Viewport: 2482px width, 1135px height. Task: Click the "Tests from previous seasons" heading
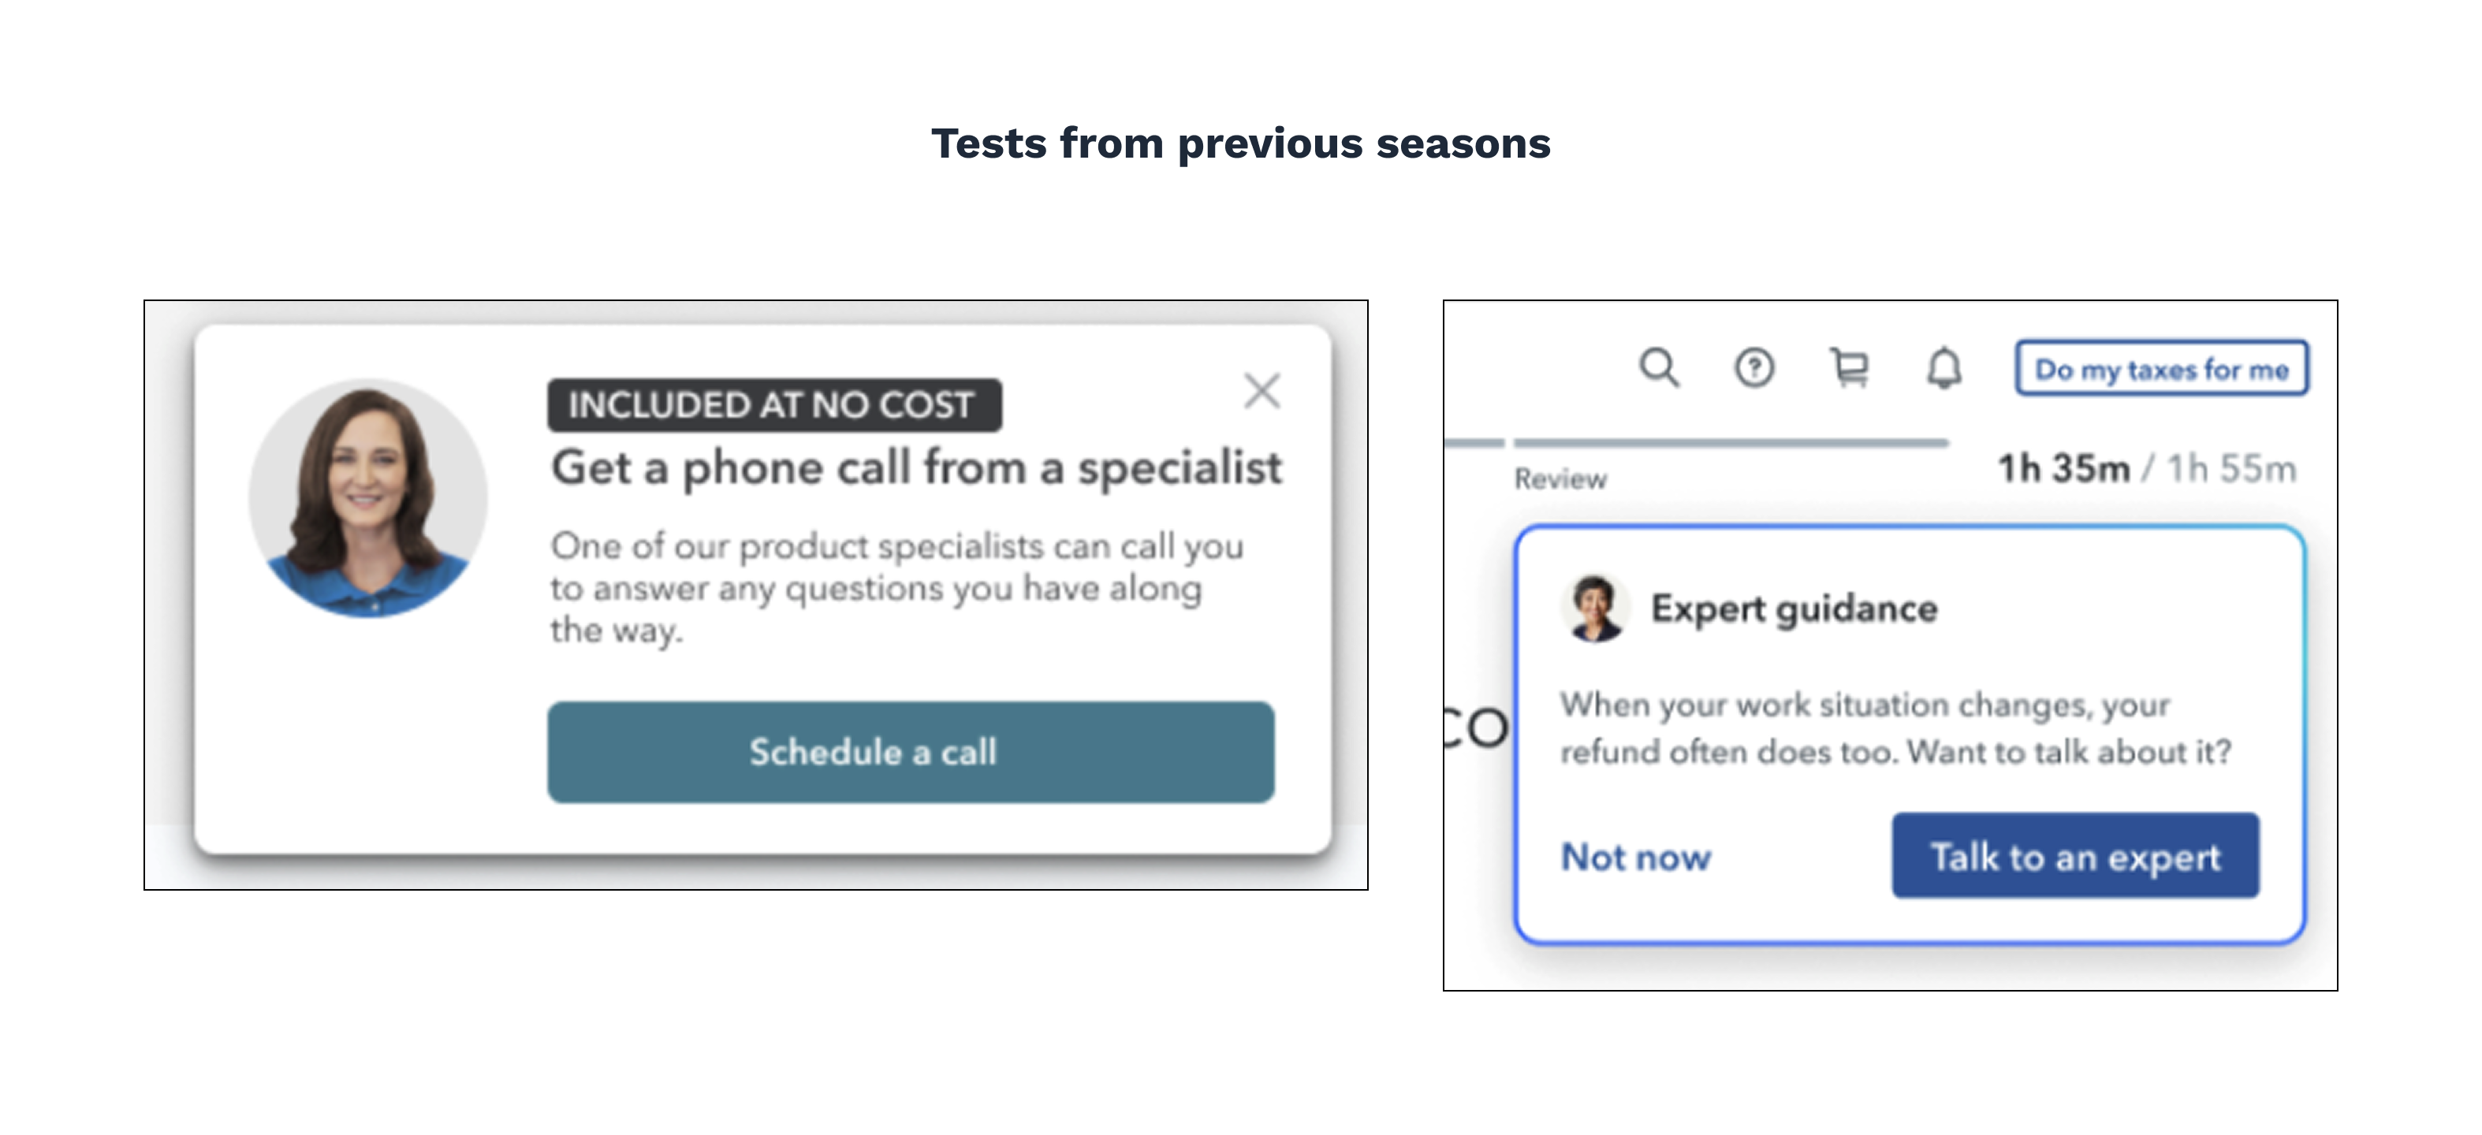click(x=1240, y=143)
